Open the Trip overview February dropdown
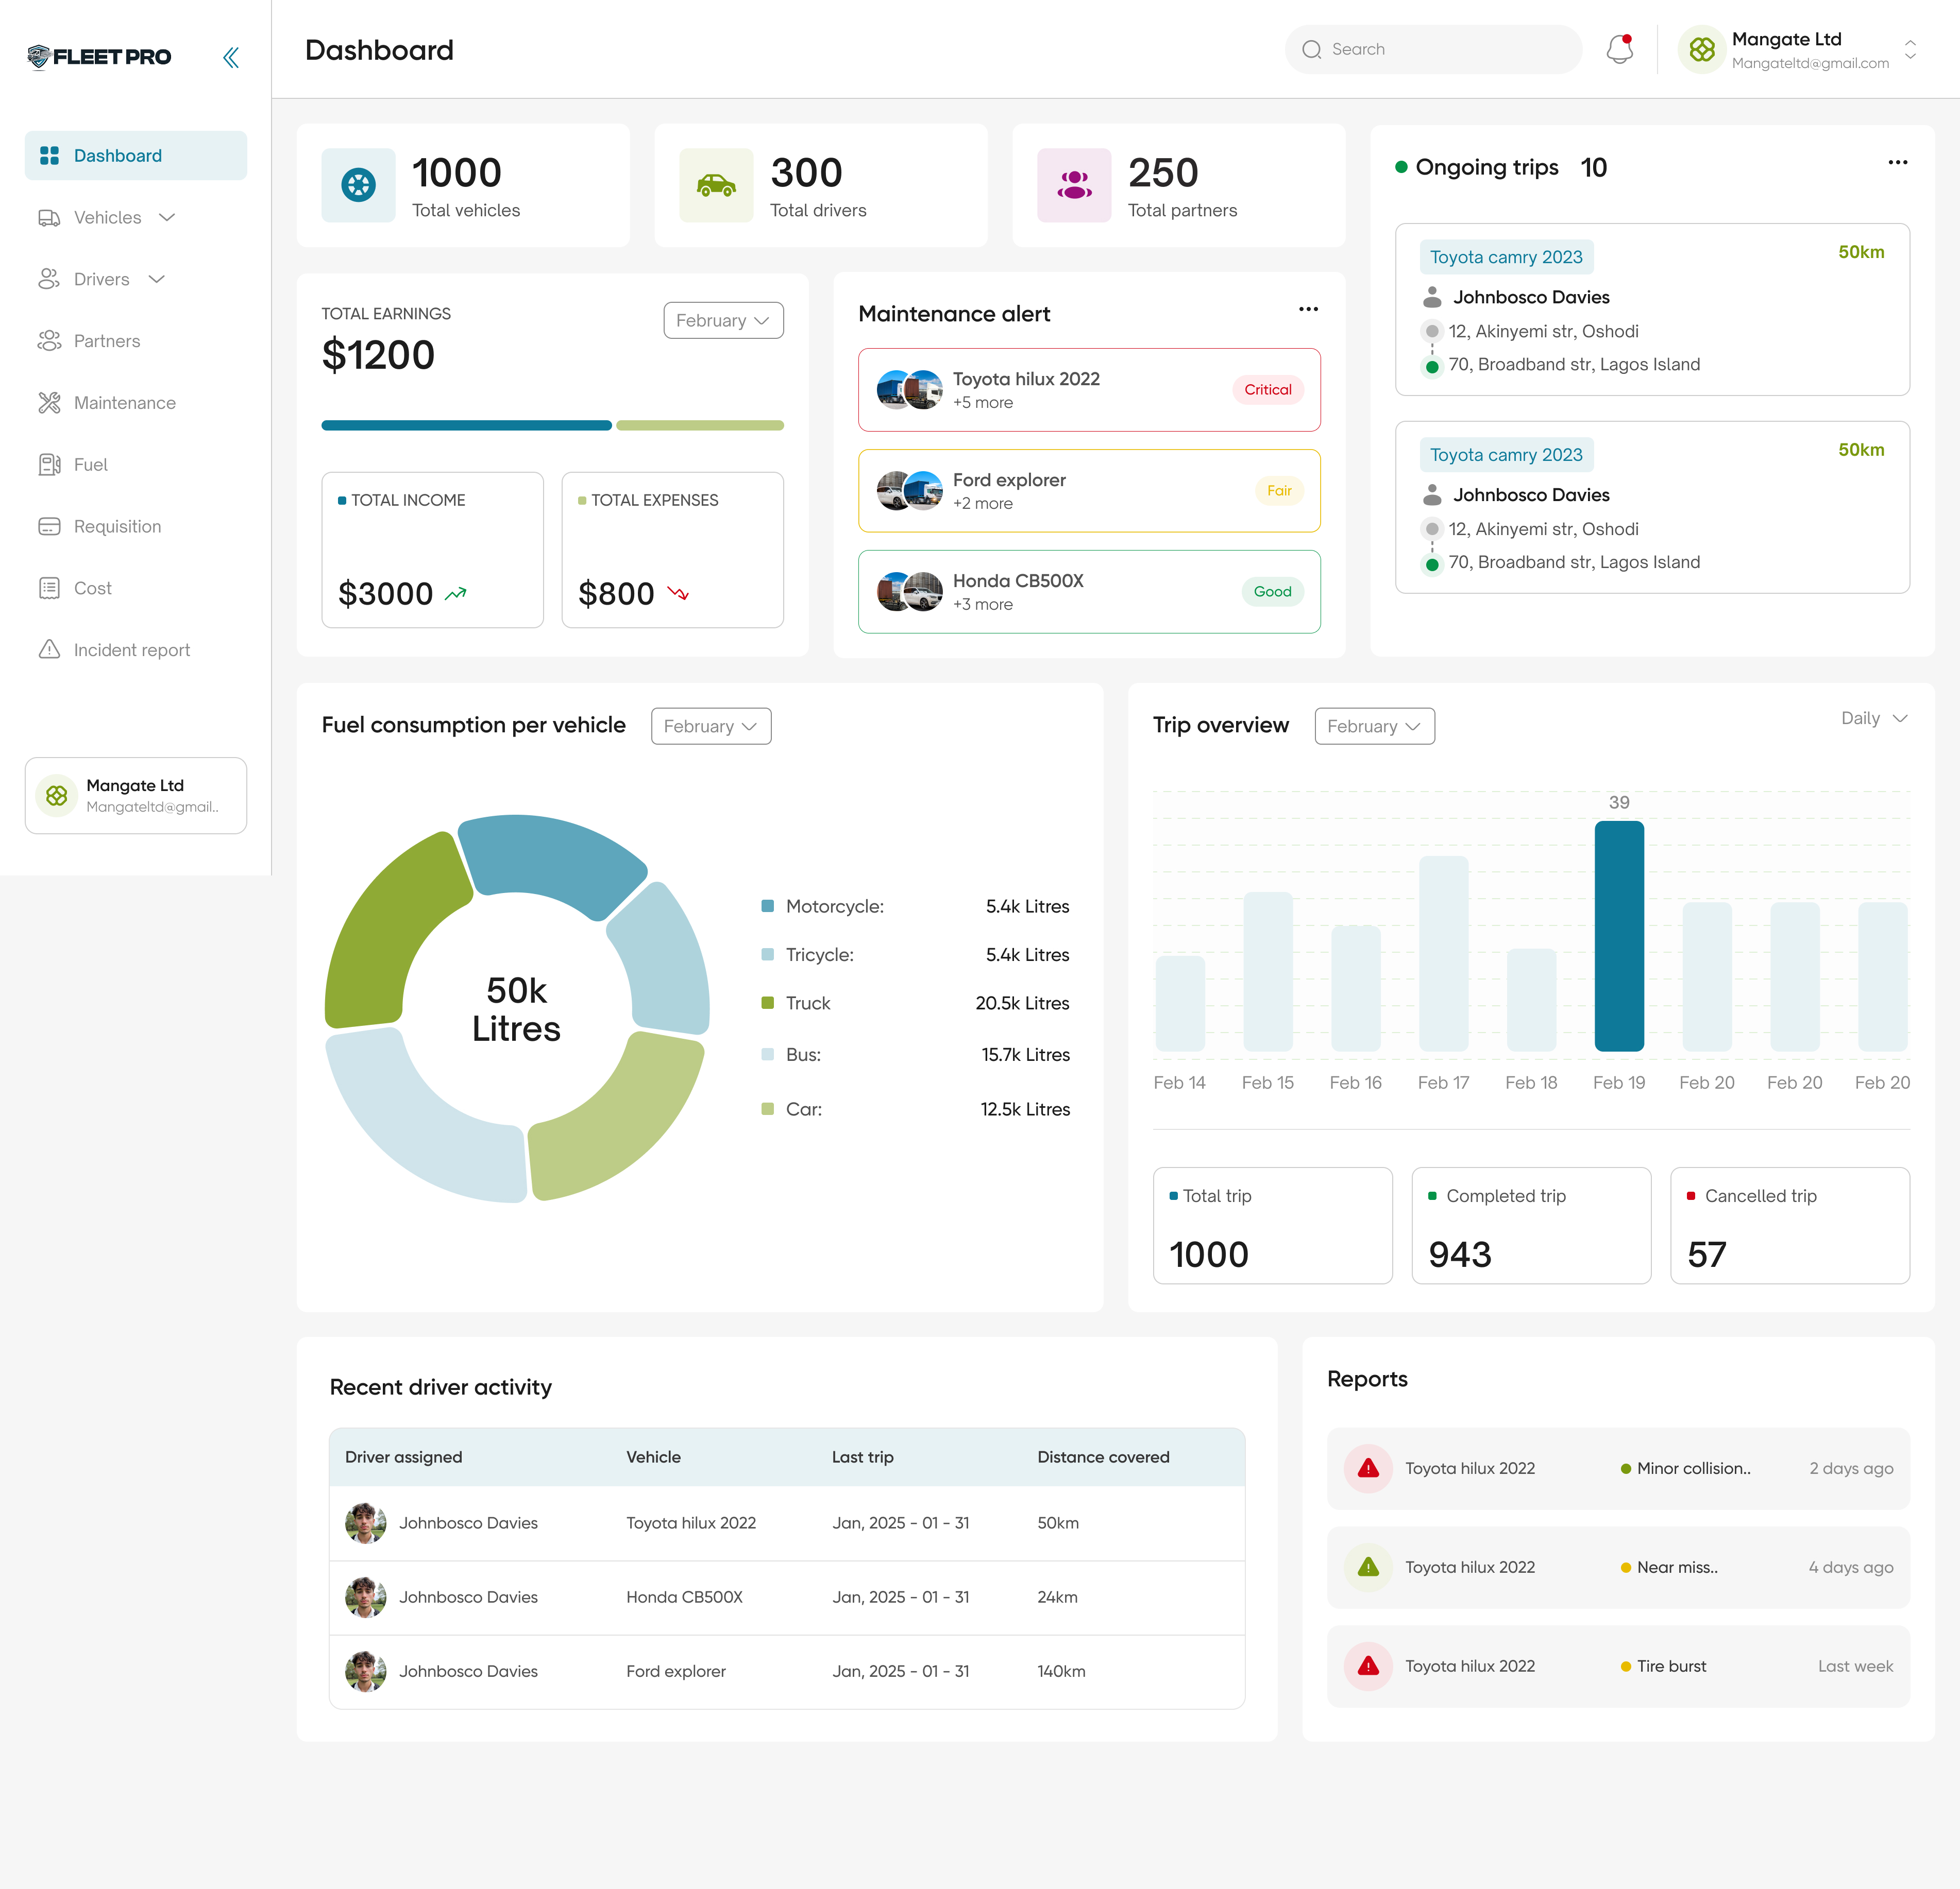The height and width of the screenshot is (1889, 1960). [x=1374, y=727]
